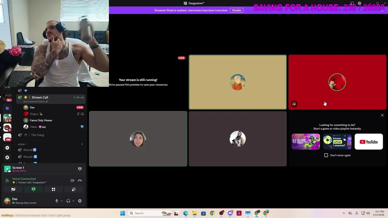Image resolution: width=388 pixels, height=218 pixels.
Task: Open headphone output options dropdown
Action: 73,201
